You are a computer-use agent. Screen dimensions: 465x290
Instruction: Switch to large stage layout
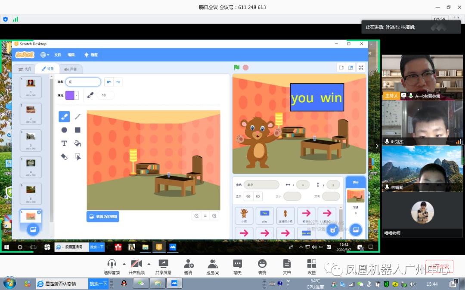(x=350, y=67)
